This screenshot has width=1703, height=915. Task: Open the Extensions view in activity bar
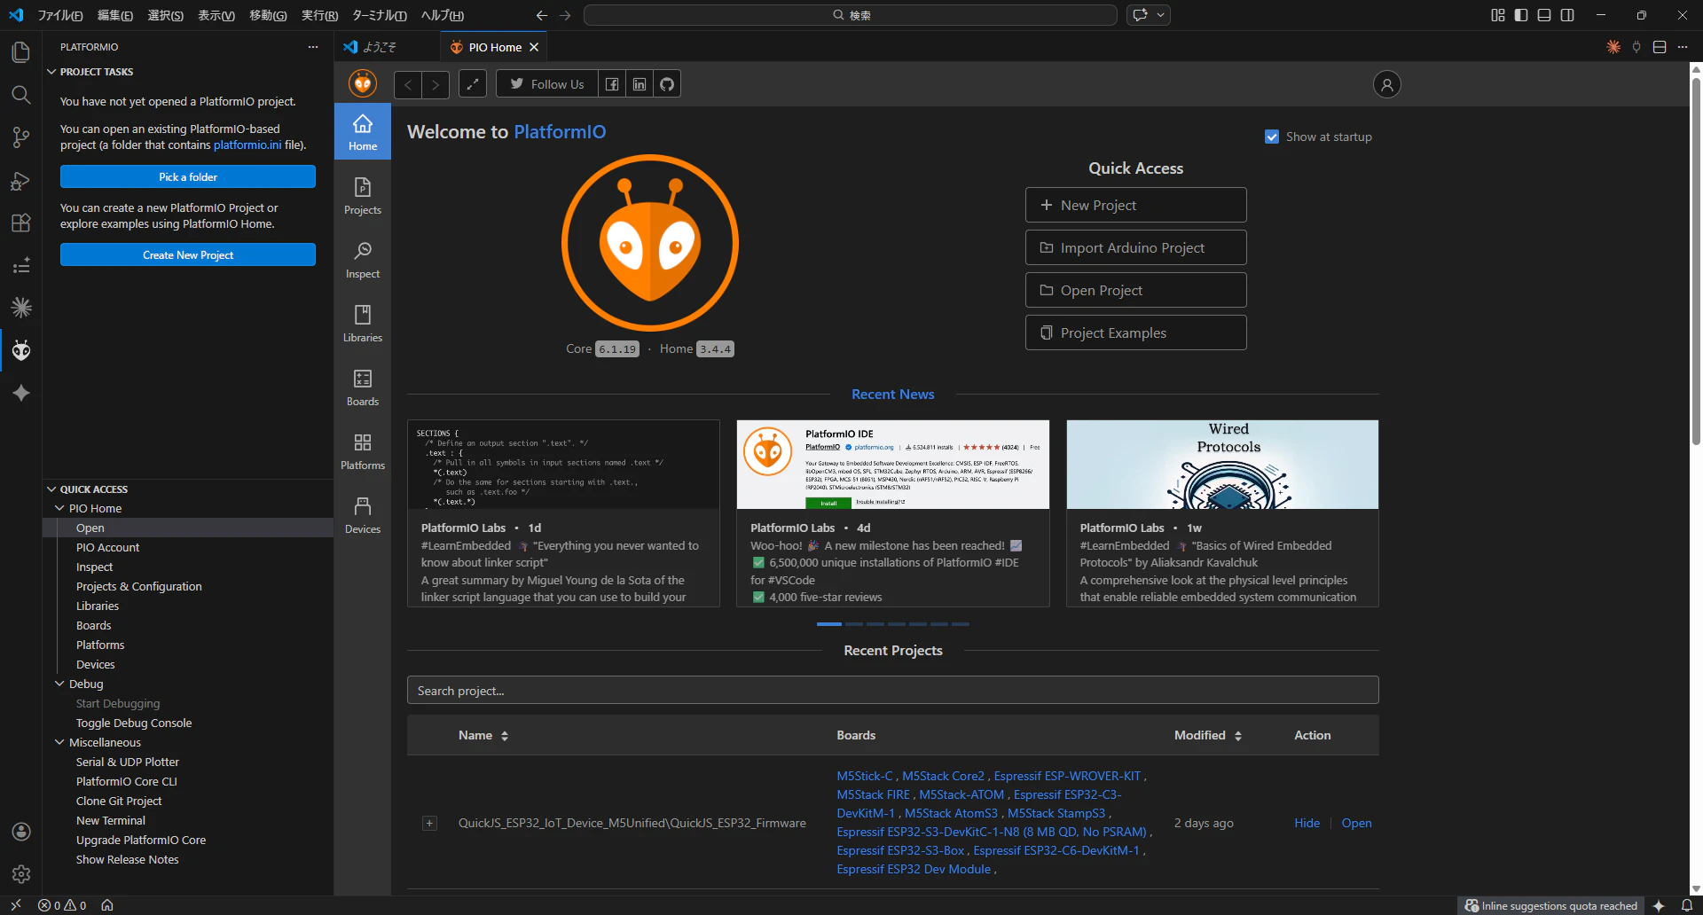click(x=21, y=223)
